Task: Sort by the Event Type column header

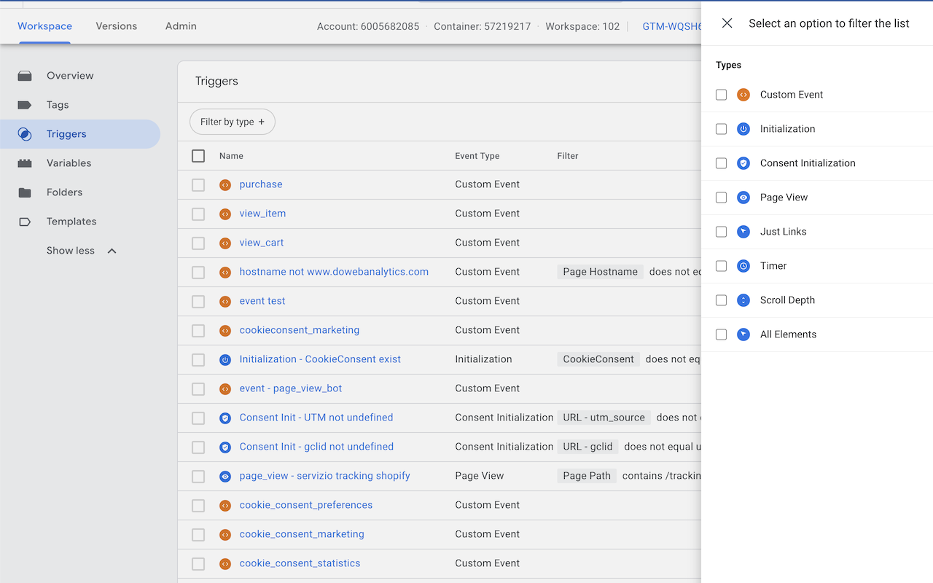Action: click(x=477, y=156)
